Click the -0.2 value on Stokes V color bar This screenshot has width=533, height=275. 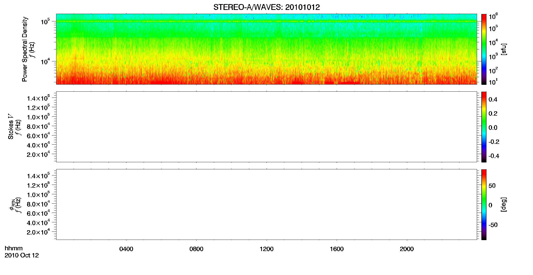click(494, 142)
